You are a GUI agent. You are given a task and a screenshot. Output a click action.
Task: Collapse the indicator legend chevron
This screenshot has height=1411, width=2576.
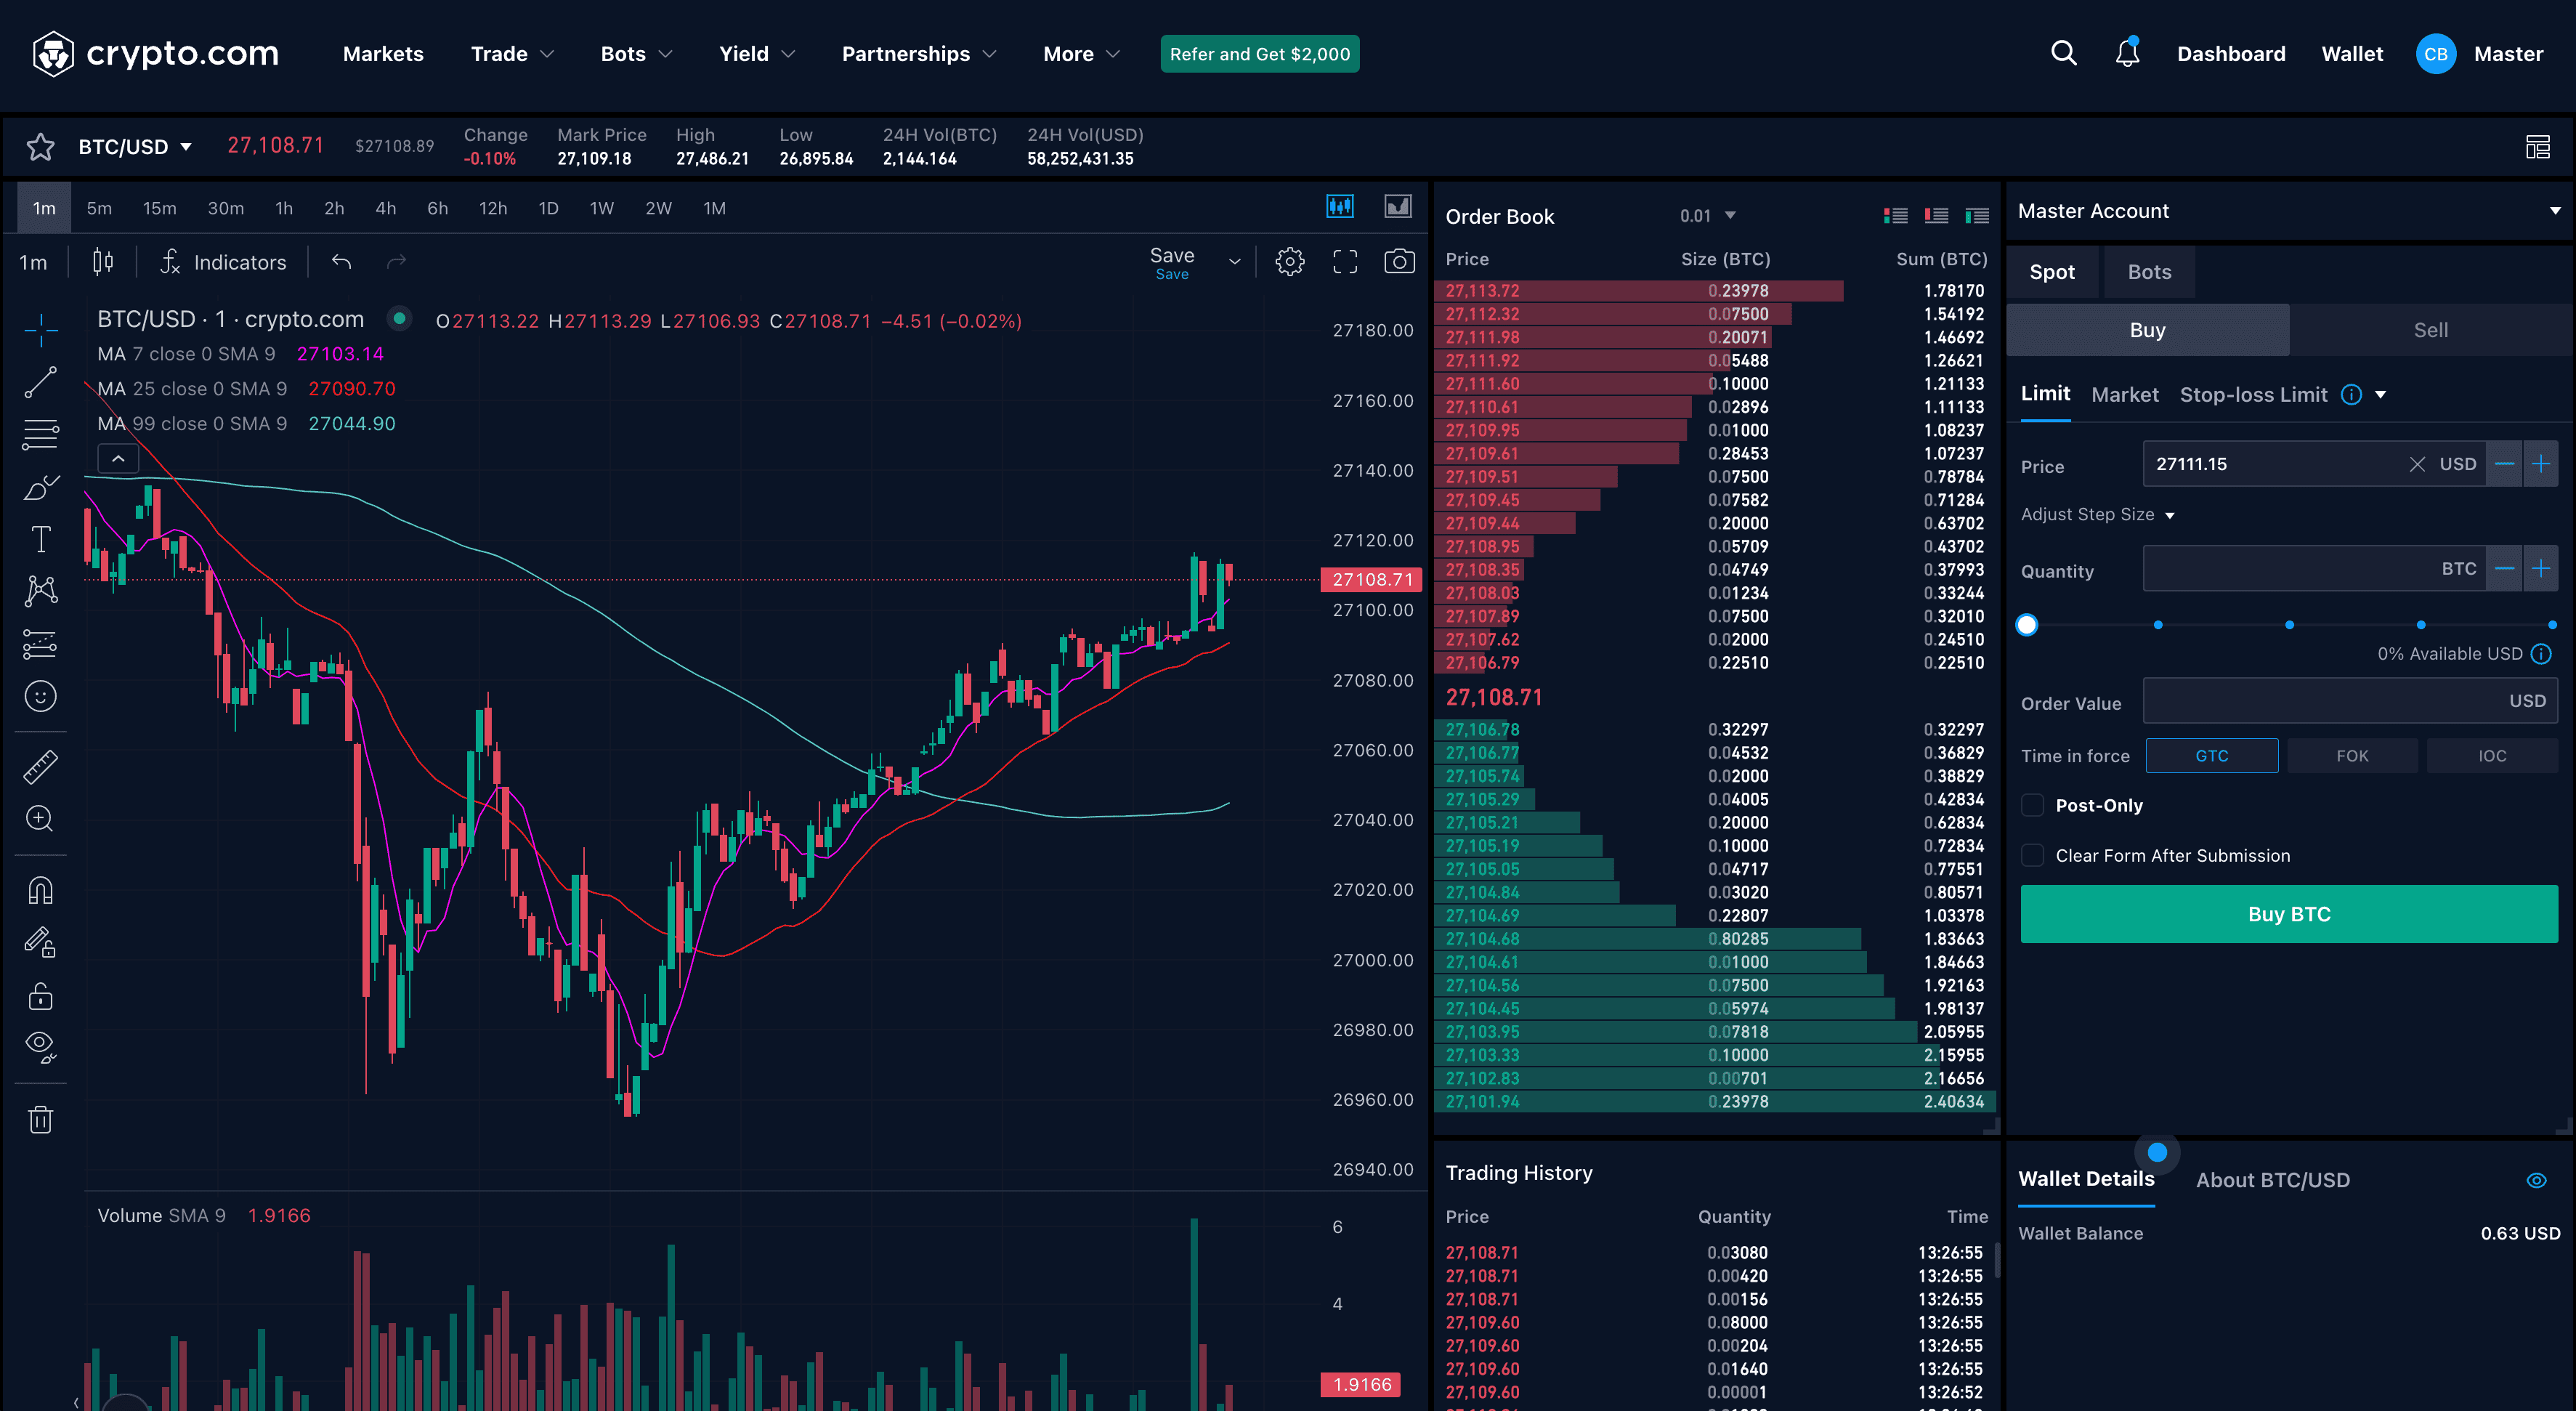[x=118, y=459]
